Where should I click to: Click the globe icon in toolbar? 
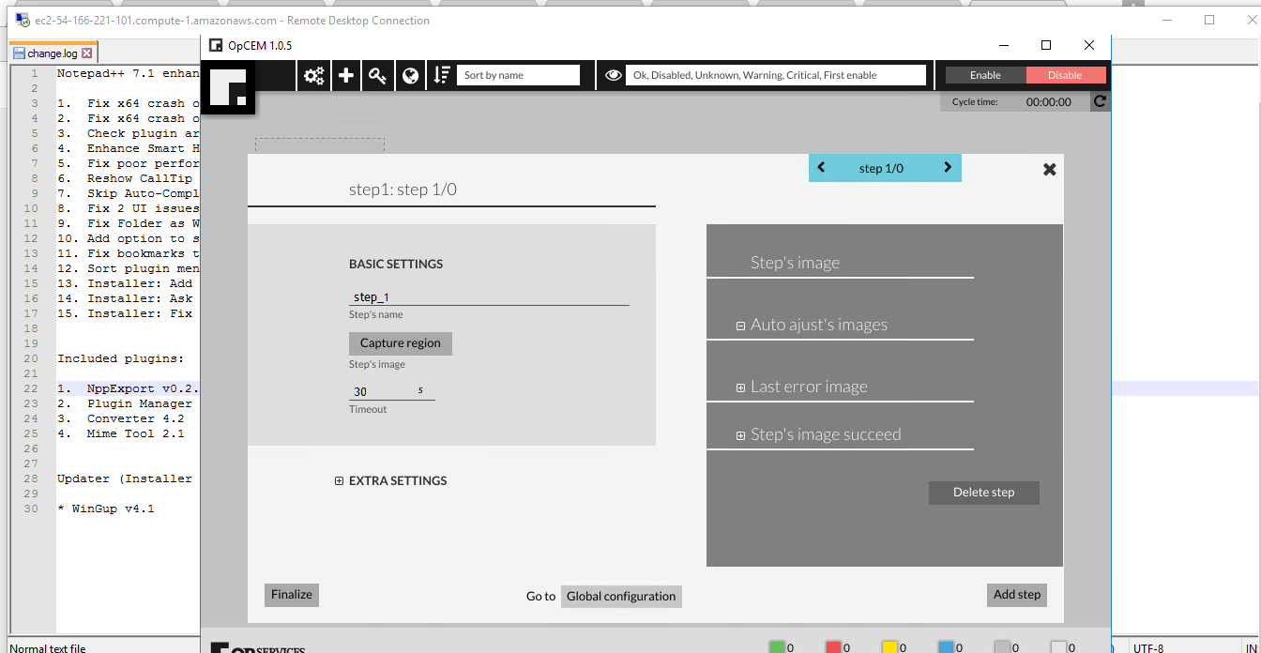[410, 76]
